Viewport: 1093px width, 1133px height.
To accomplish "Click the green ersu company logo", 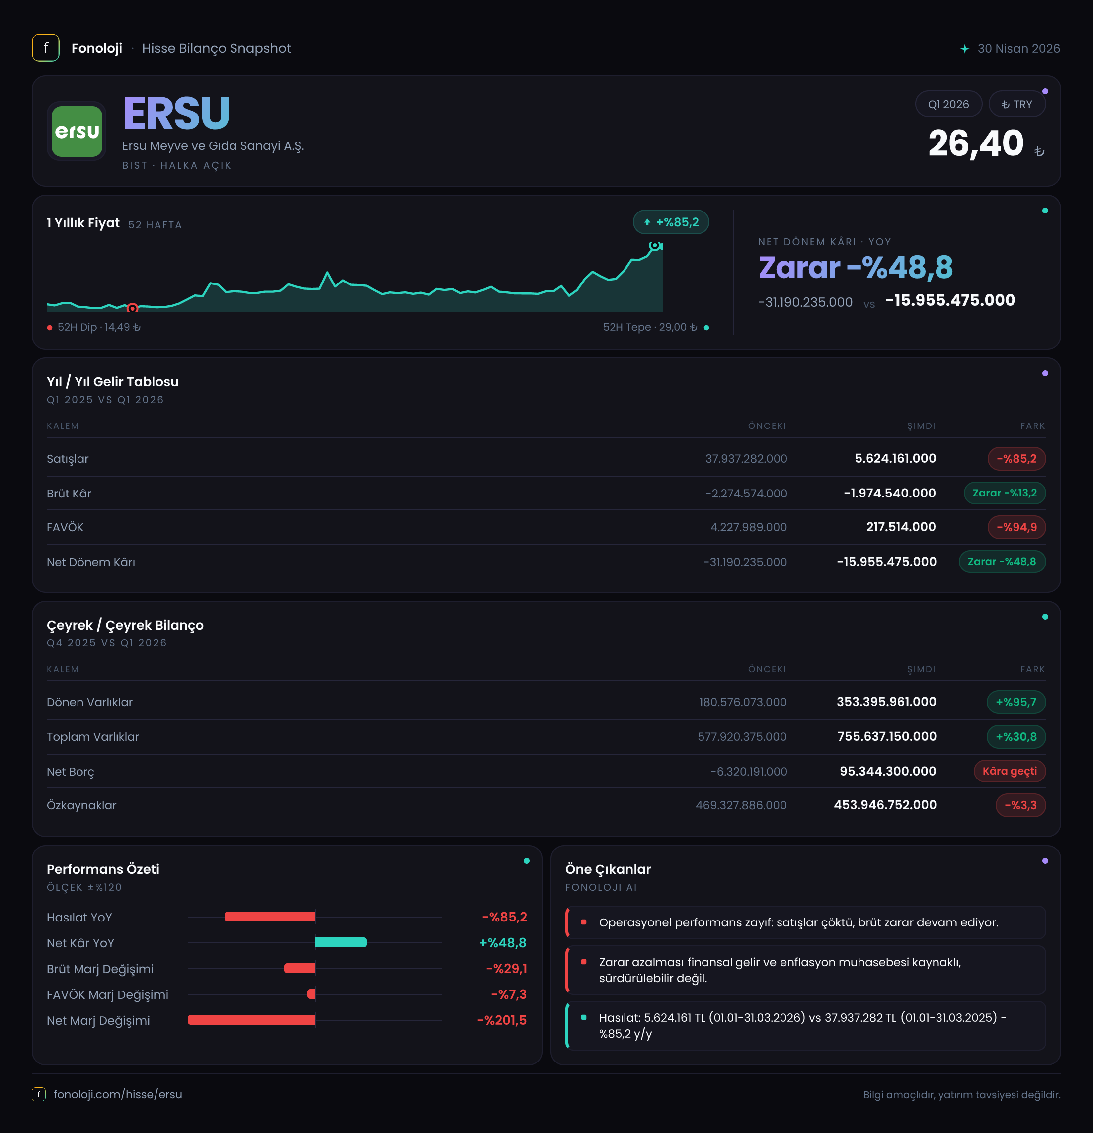I will point(77,131).
